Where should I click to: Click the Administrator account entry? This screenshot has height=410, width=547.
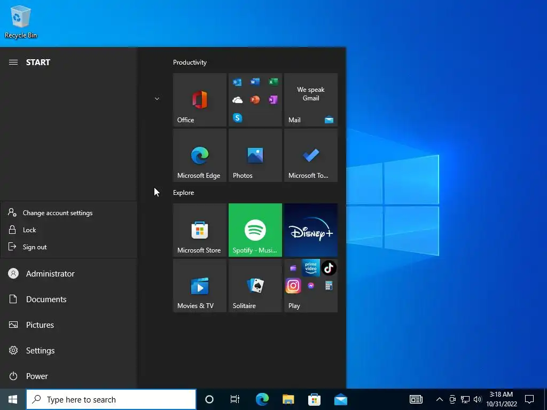point(69,274)
